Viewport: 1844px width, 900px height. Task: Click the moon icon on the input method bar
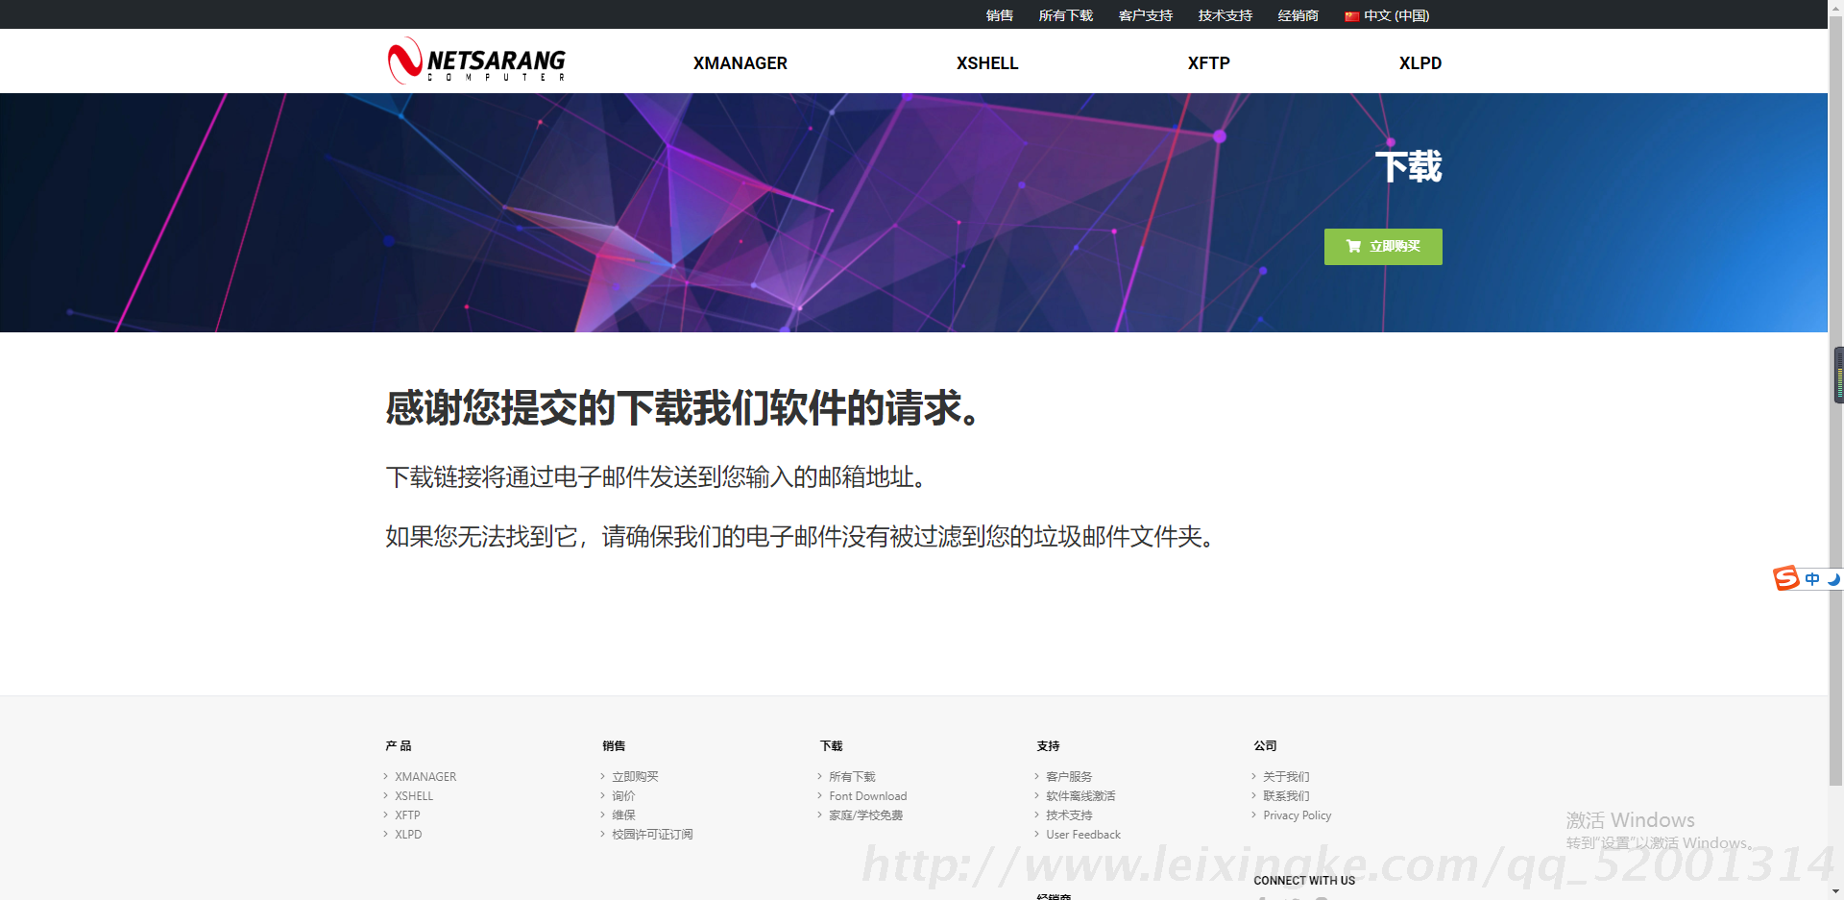coord(1833,578)
